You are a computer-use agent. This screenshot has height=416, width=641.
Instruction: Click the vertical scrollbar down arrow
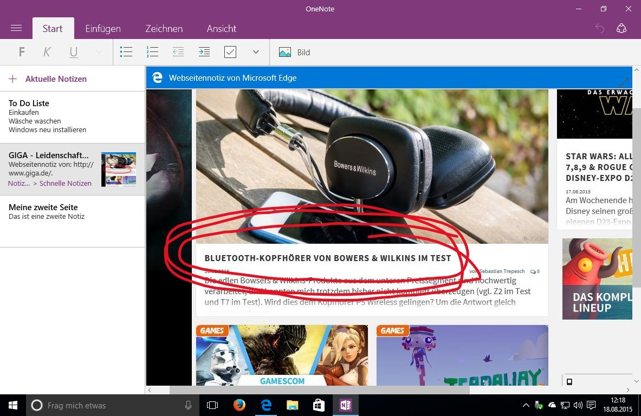click(637, 381)
